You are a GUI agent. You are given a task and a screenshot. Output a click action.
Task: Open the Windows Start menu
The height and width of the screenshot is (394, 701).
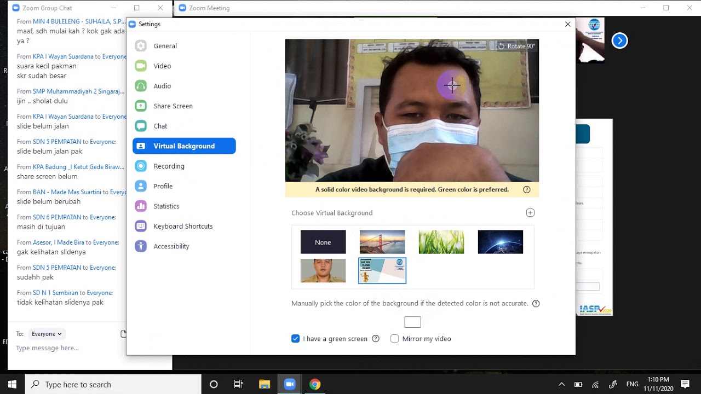[12, 384]
